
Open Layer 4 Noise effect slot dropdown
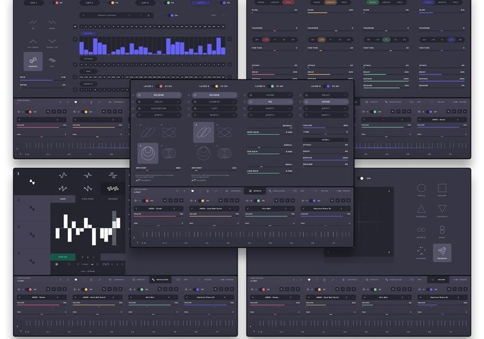pyautogui.click(x=325, y=102)
